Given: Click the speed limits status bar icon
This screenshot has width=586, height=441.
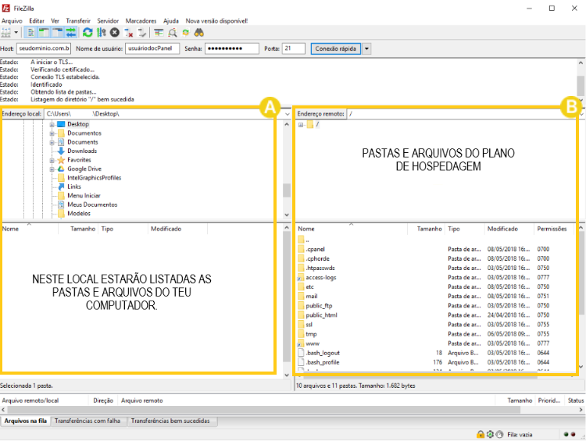Looking at the screenshot, I should [499, 434].
